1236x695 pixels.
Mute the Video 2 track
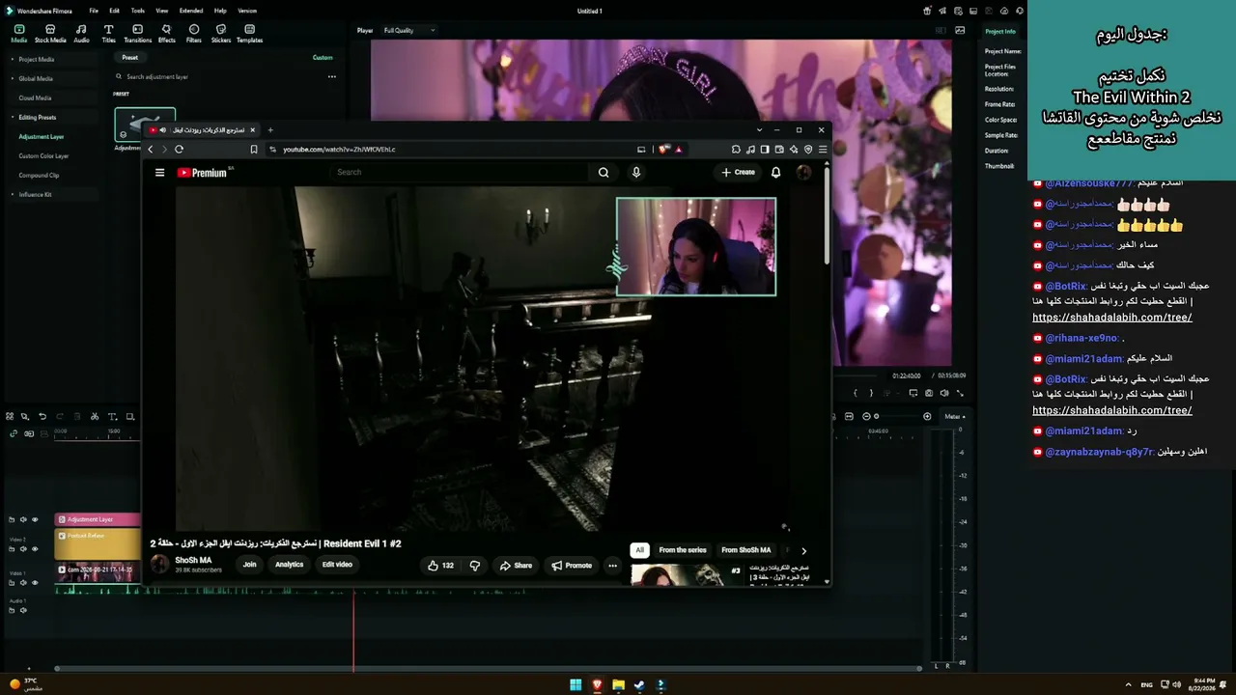23,549
